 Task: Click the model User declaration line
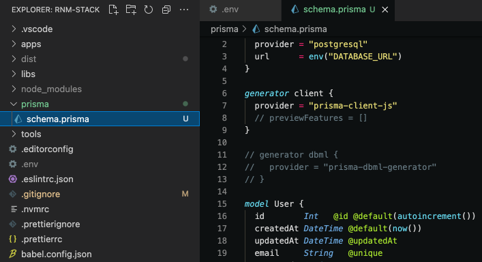[274, 204]
